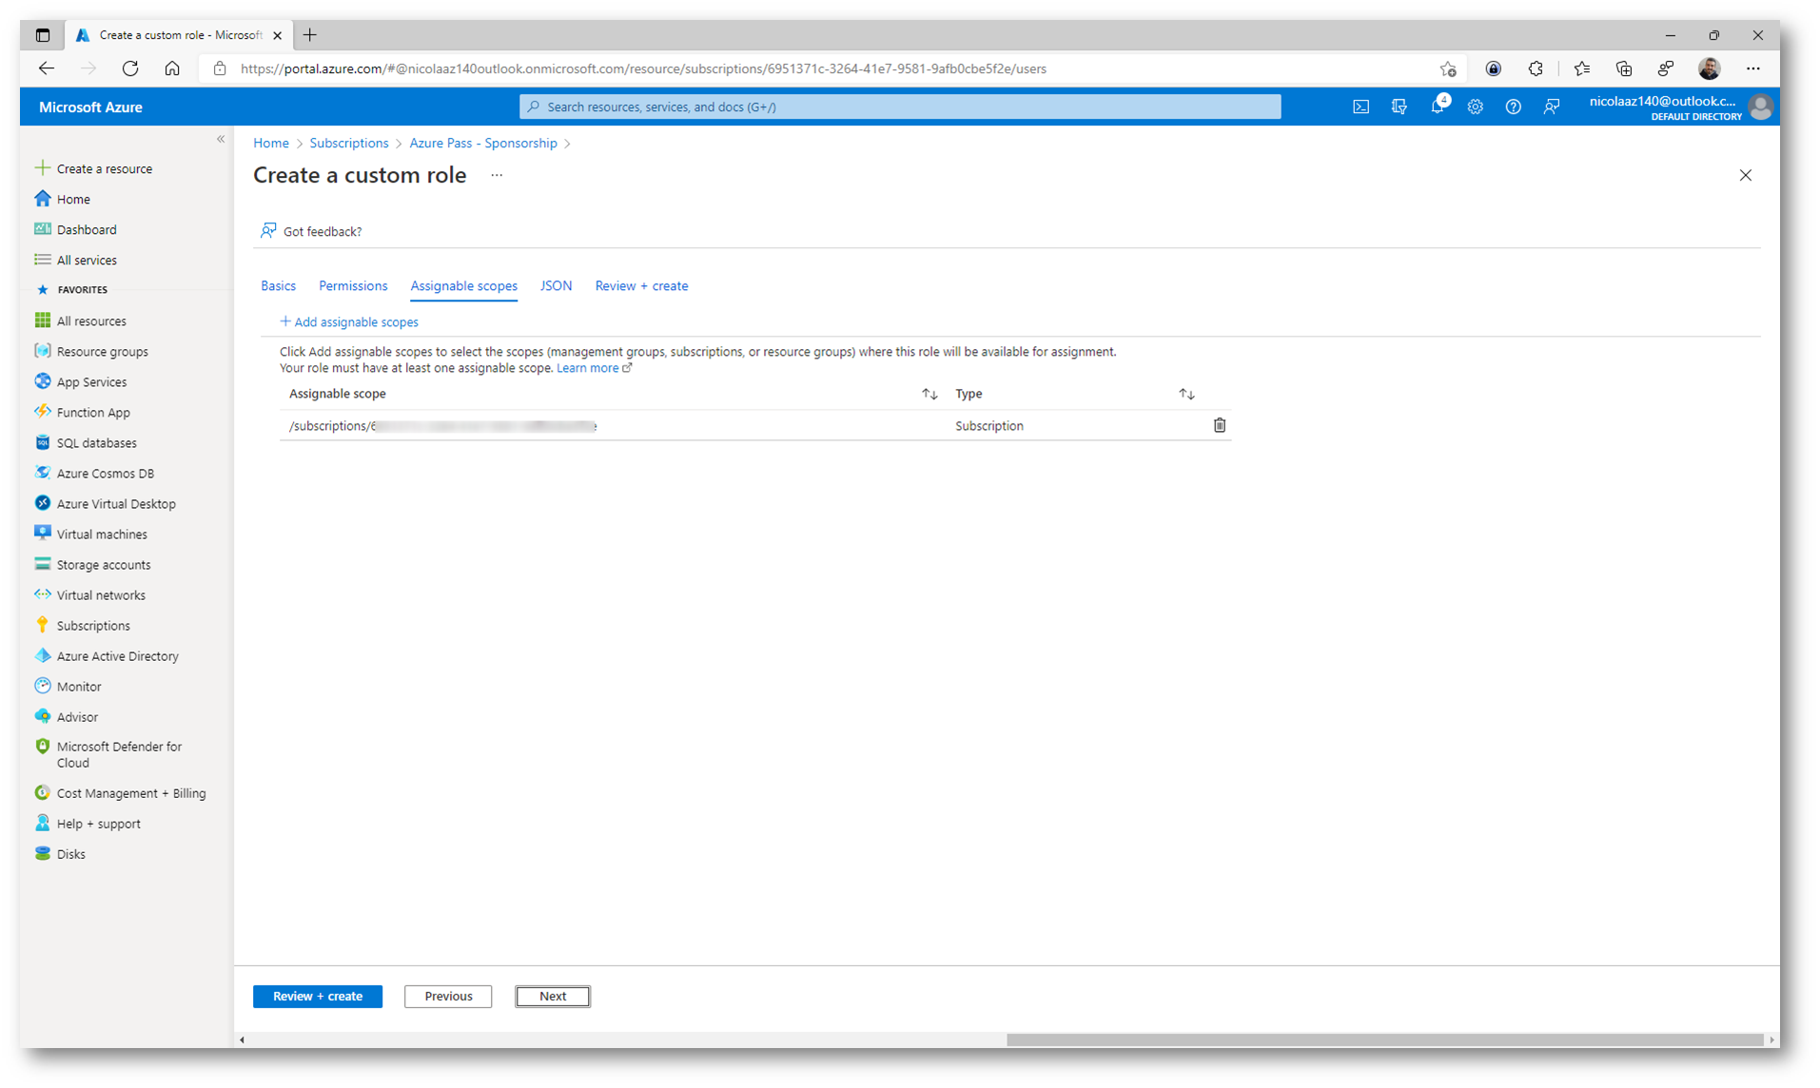Open All resources in the sidebar
This screenshot has width=1820, height=1088.
[80, 321]
